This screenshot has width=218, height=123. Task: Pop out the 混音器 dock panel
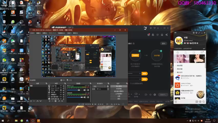(x=90, y=83)
